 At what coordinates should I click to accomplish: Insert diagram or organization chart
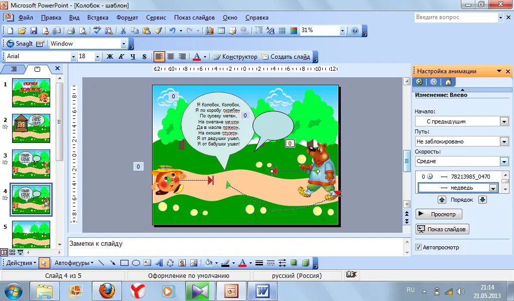click(x=171, y=263)
